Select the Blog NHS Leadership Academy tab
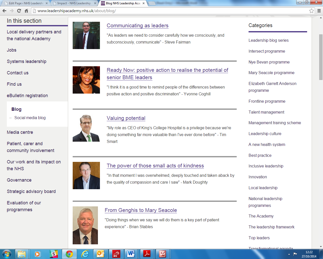Image resolution: width=323 pixels, height=259 pixels. [x=123, y=3]
